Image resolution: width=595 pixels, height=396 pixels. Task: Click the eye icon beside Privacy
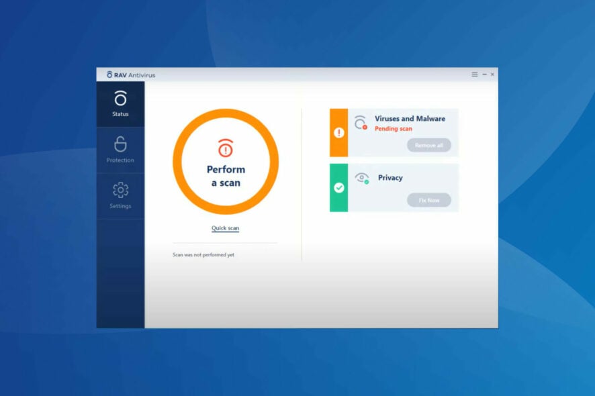point(363,177)
